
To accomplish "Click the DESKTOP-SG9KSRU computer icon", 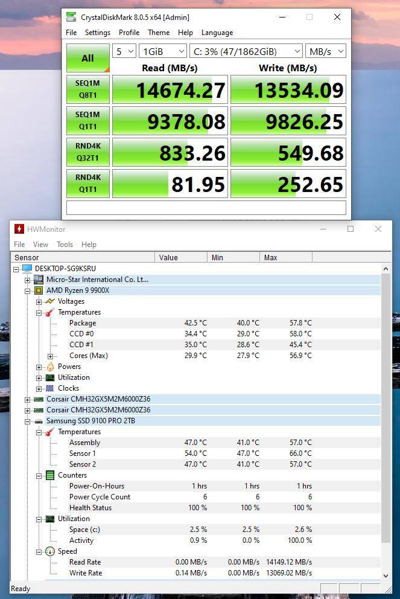I will tap(27, 269).
